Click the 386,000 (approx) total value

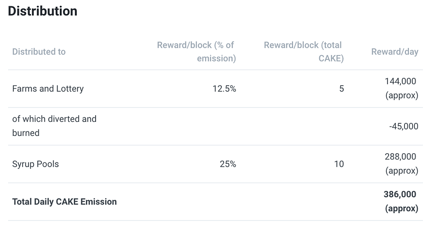401,202
